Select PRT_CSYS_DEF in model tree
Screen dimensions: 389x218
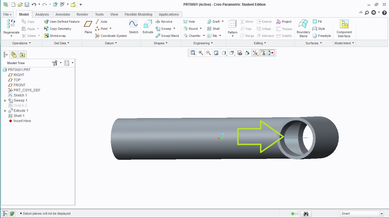(x=24, y=90)
